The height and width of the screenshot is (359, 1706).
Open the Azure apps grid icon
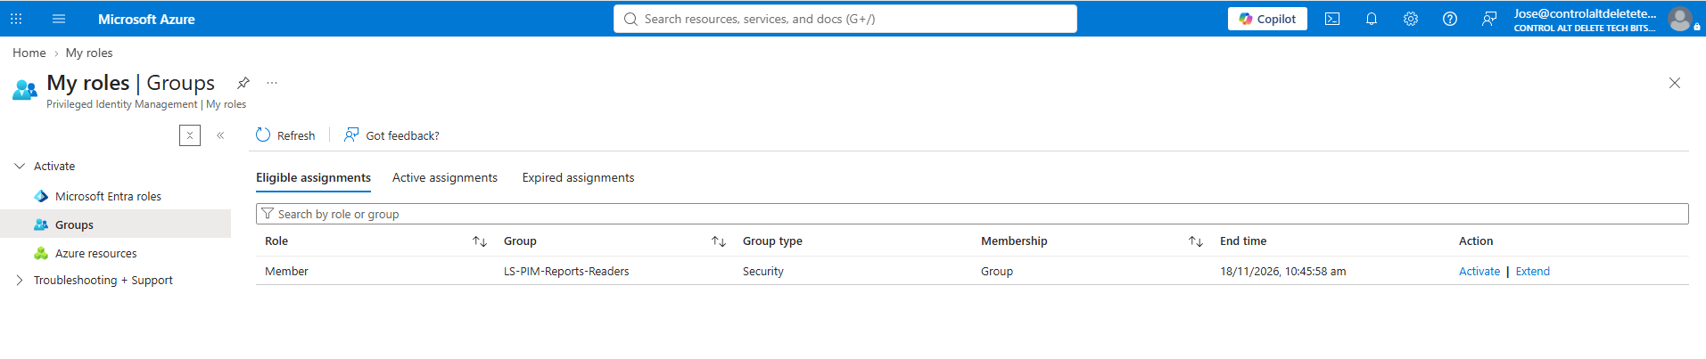click(x=16, y=19)
